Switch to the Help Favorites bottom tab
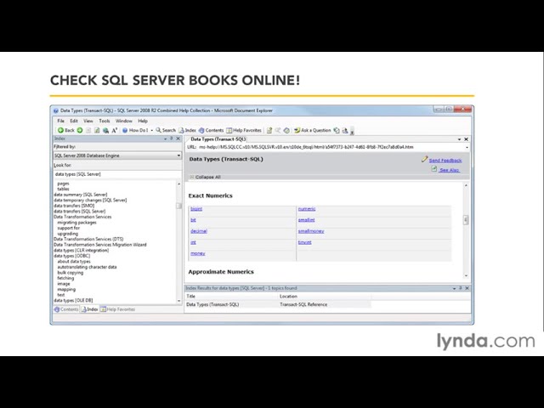 point(117,309)
